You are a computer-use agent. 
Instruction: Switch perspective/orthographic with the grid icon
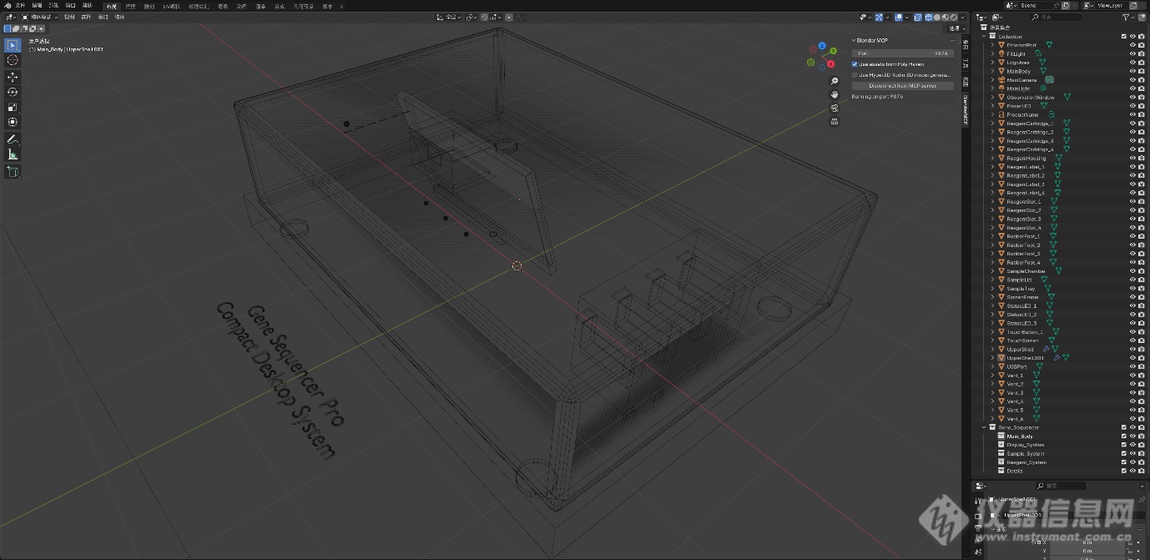[x=834, y=121]
